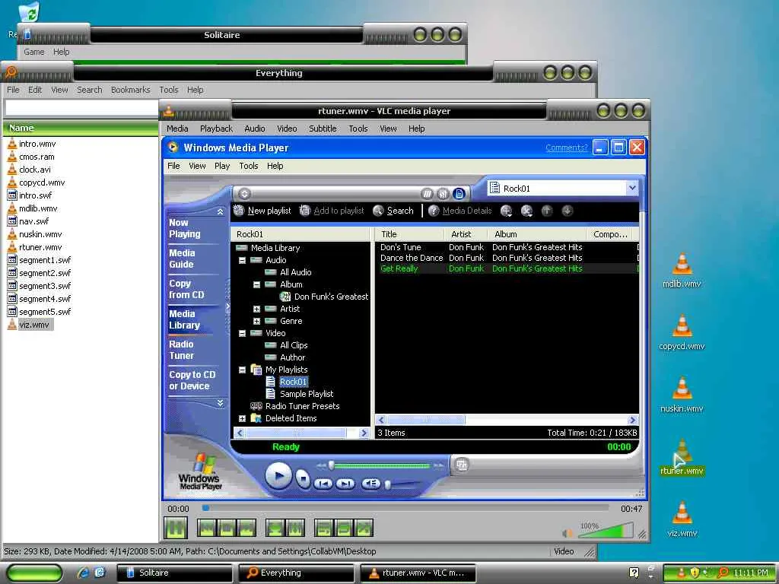Toggle VLC loop button

tap(344, 528)
